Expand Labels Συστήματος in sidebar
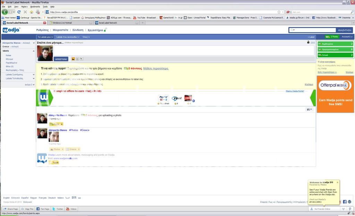Viewport: 355px width, 216px height. (34, 74)
